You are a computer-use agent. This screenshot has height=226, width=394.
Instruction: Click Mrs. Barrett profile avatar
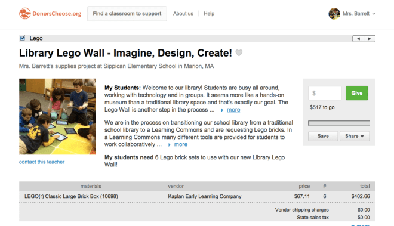[x=334, y=14]
